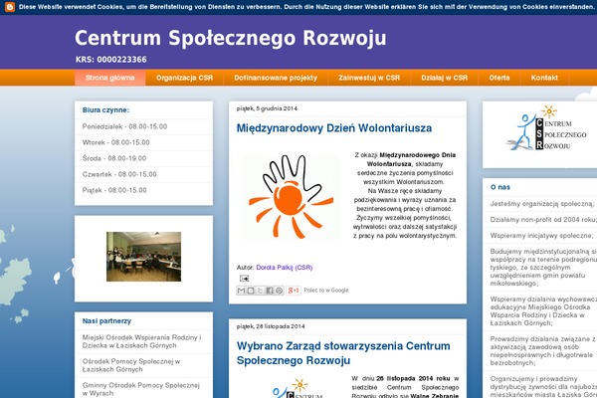
Task: Click the 'Biura czynne:' heading
Action: click(x=105, y=110)
